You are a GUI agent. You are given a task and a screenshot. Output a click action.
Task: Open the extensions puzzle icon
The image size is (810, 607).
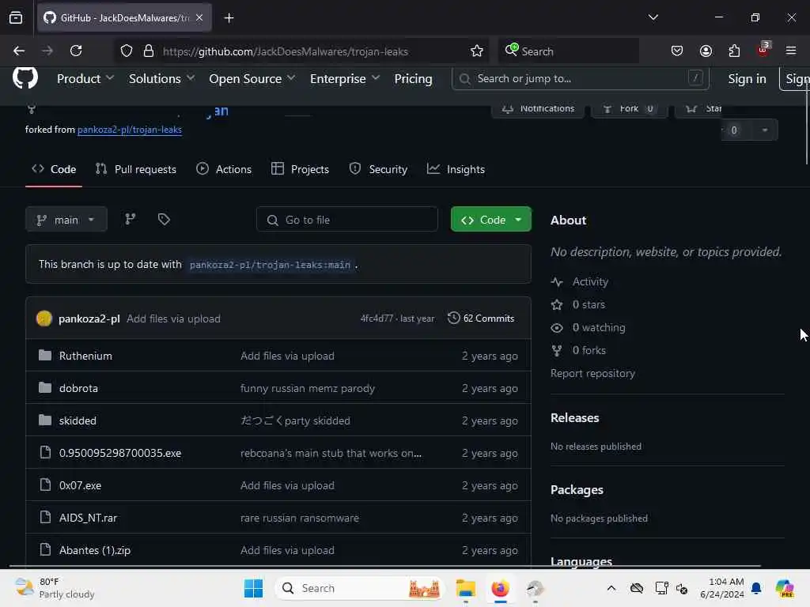pyautogui.click(x=734, y=51)
